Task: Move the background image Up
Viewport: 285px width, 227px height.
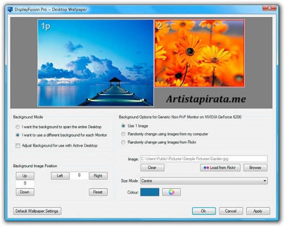Action: pos(25,176)
